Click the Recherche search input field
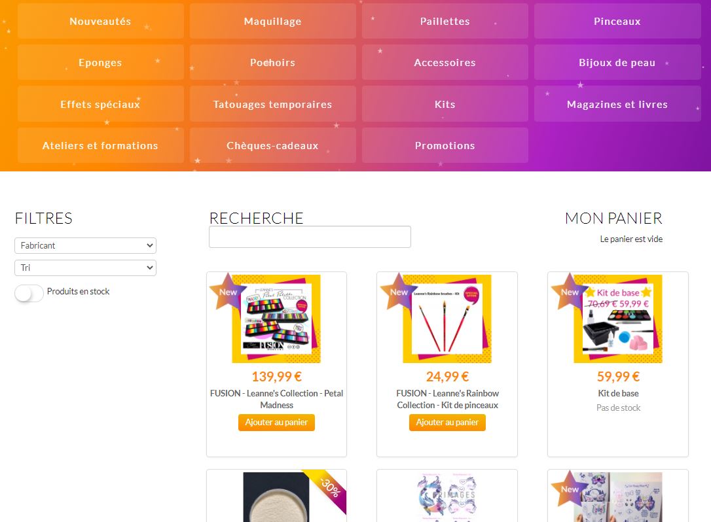This screenshot has height=522, width=711. coord(310,237)
